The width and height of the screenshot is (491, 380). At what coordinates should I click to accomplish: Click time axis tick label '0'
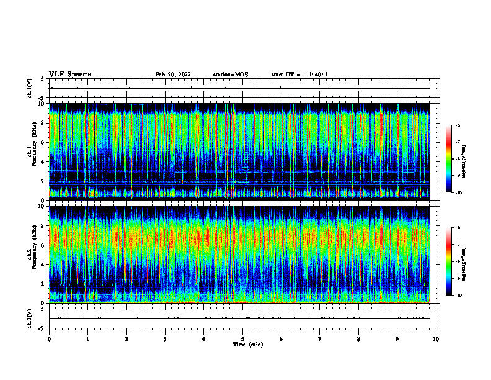(x=49, y=339)
